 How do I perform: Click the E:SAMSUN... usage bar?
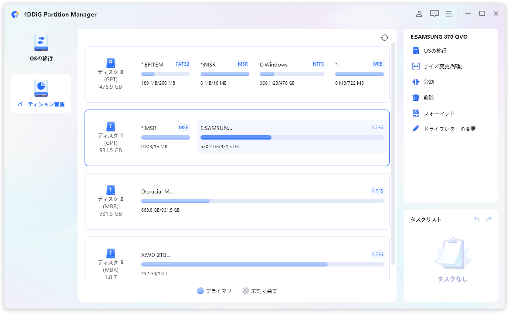[x=292, y=137]
